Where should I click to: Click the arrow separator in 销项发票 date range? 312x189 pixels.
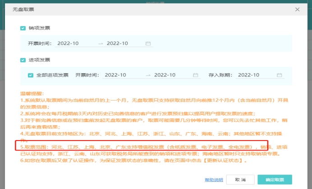tap(100, 44)
